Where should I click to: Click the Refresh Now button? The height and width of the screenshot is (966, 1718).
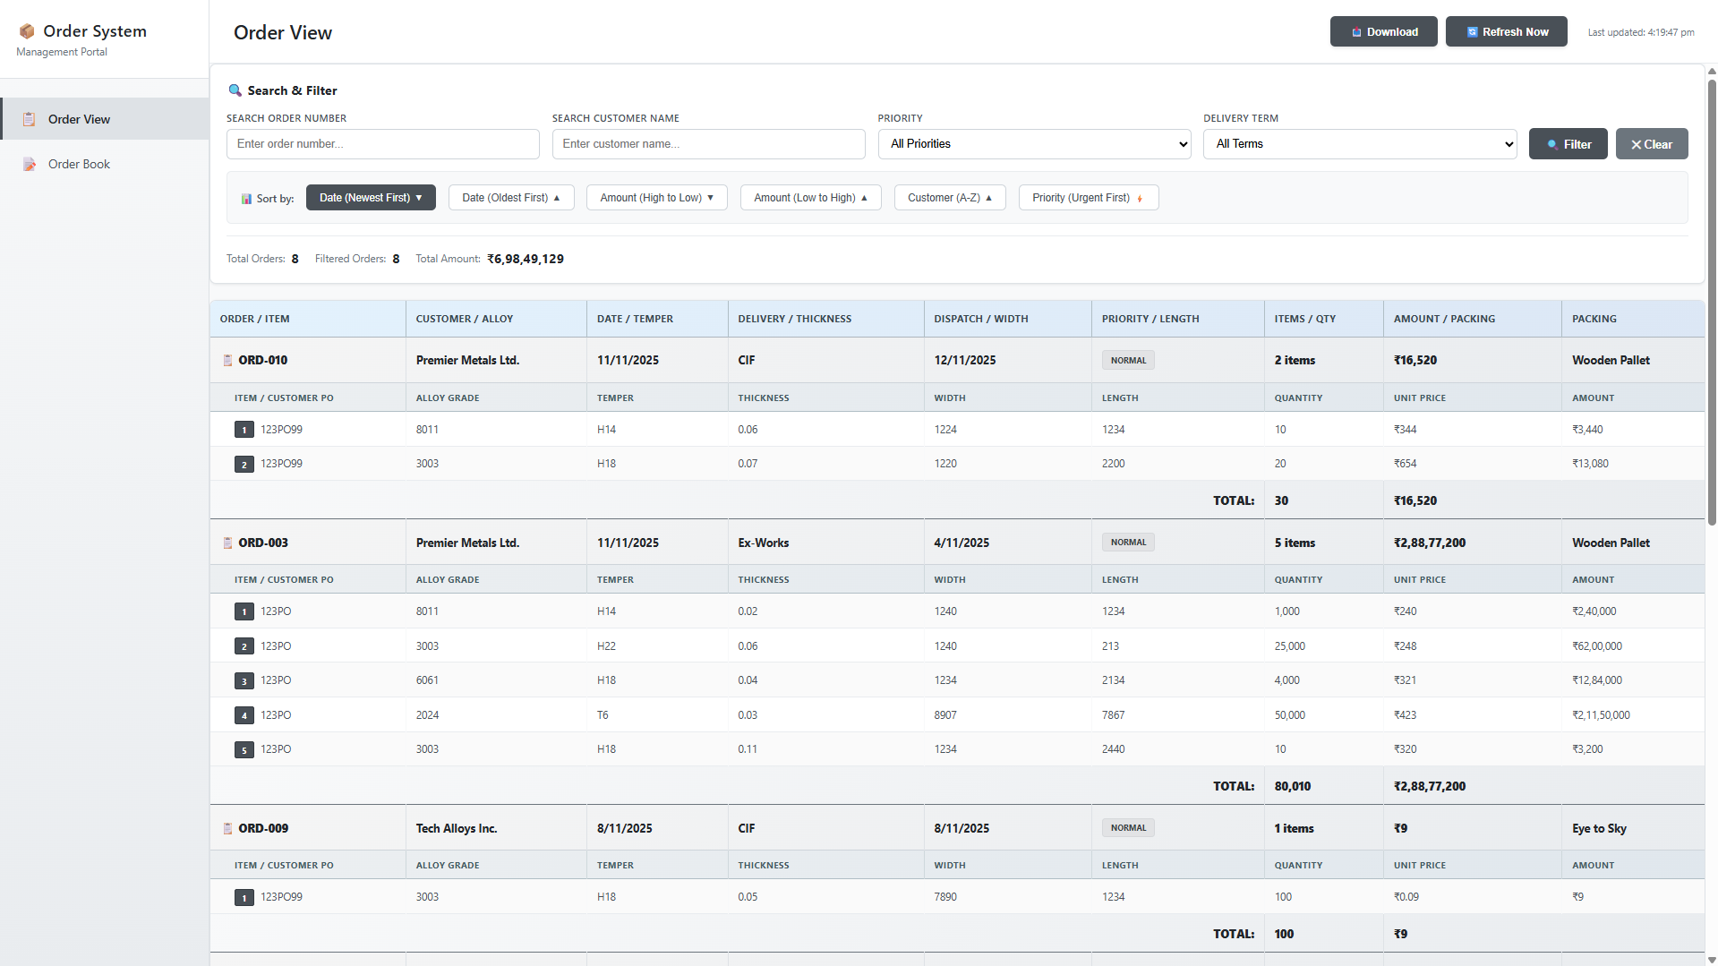(x=1506, y=31)
